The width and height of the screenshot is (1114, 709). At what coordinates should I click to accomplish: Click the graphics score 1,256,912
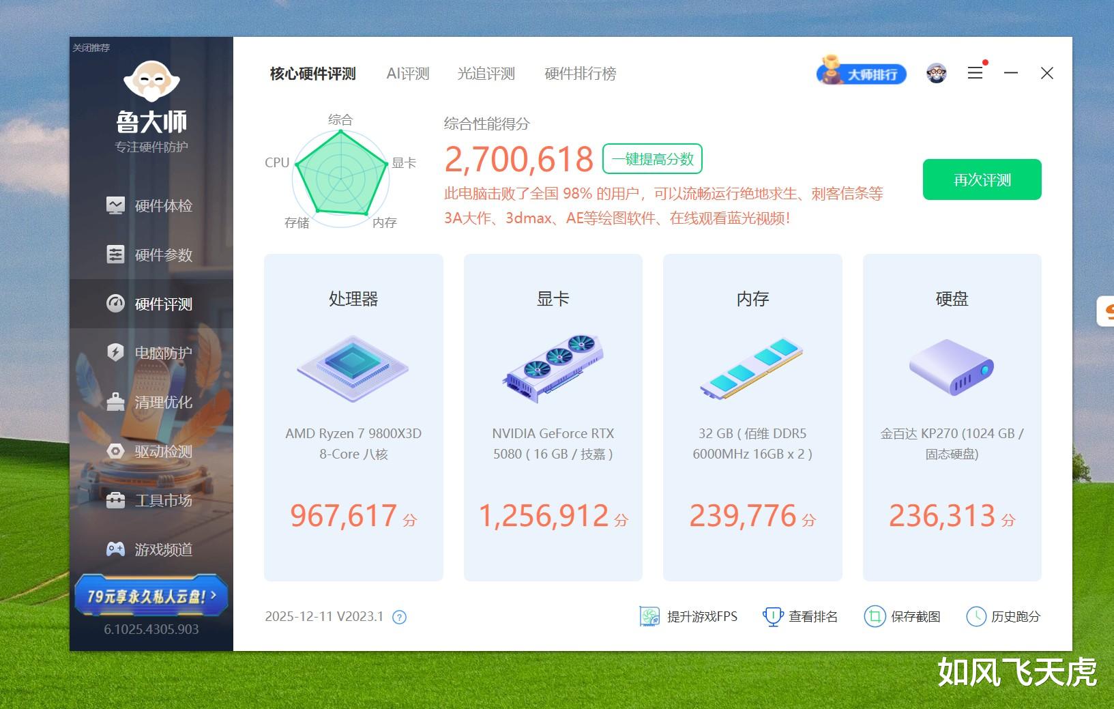(544, 516)
